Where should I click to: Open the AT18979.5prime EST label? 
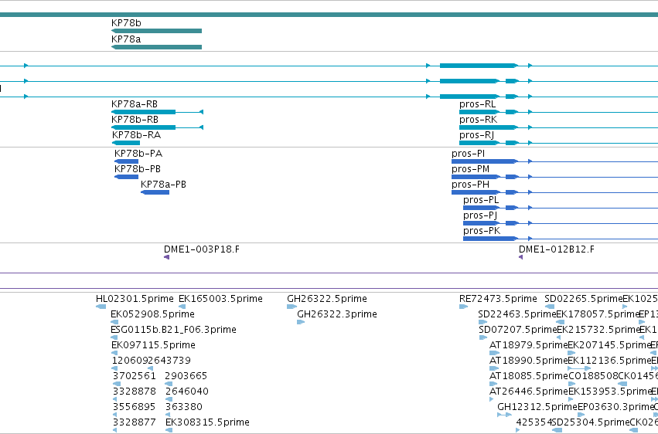coord(528,345)
